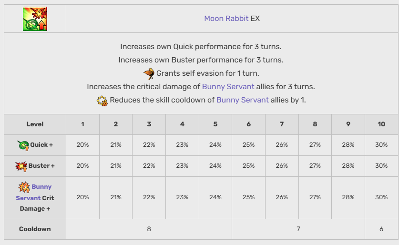Click the evasion effect icon
This screenshot has width=399, height=245.
149,73
